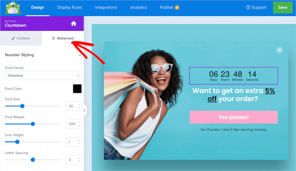Image resolution: width=296 pixels, height=171 pixels.
Task: Click the Font Size value field
Action: click(x=74, y=106)
